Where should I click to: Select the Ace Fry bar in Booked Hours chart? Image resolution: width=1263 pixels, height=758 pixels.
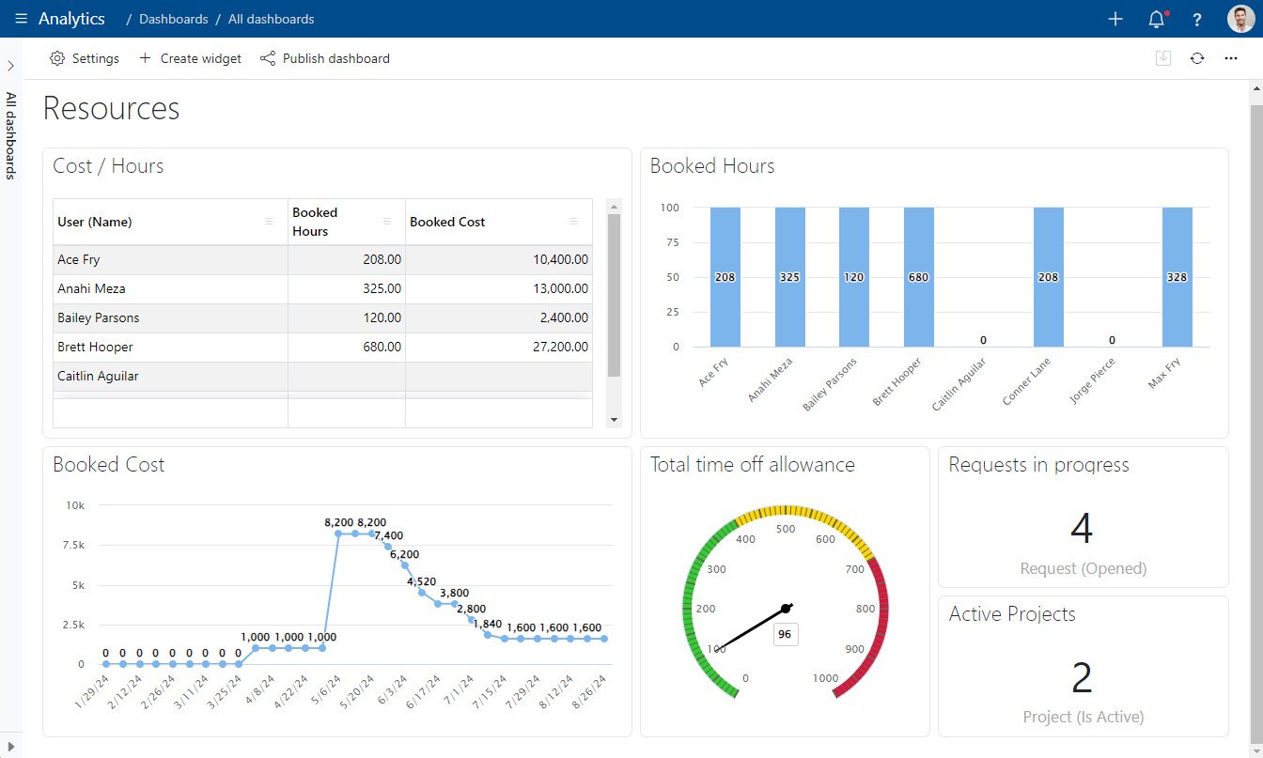725,277
